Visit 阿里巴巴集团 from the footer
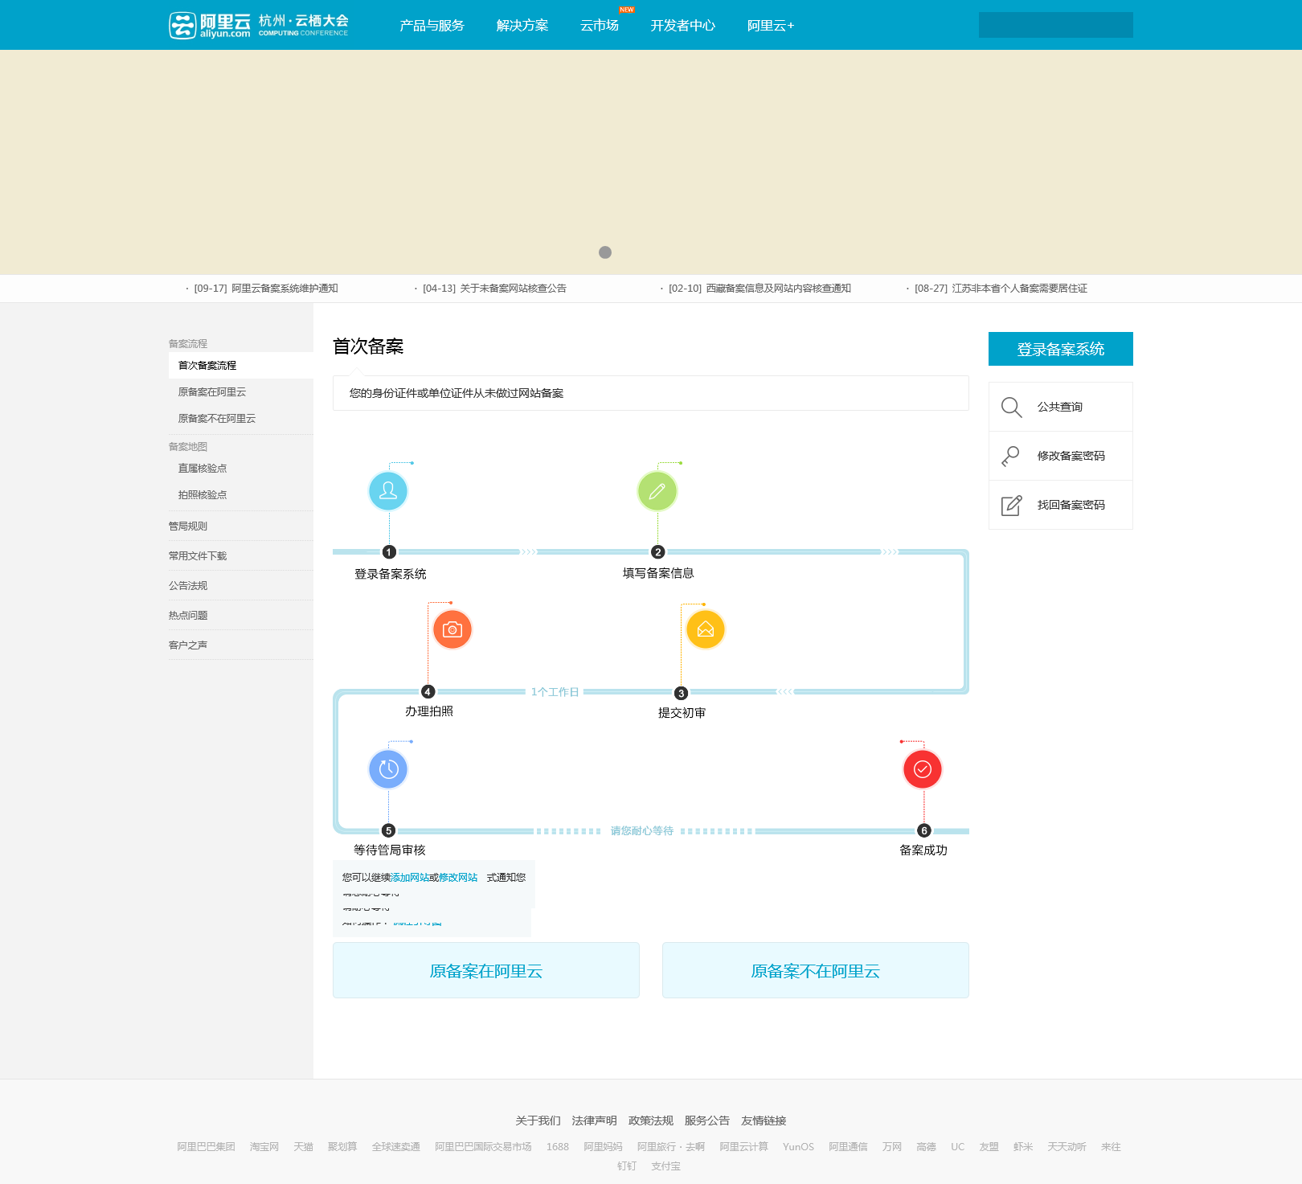Image resolution: width=1302 pixels, height=1184 pixels. click(206, 1147)
